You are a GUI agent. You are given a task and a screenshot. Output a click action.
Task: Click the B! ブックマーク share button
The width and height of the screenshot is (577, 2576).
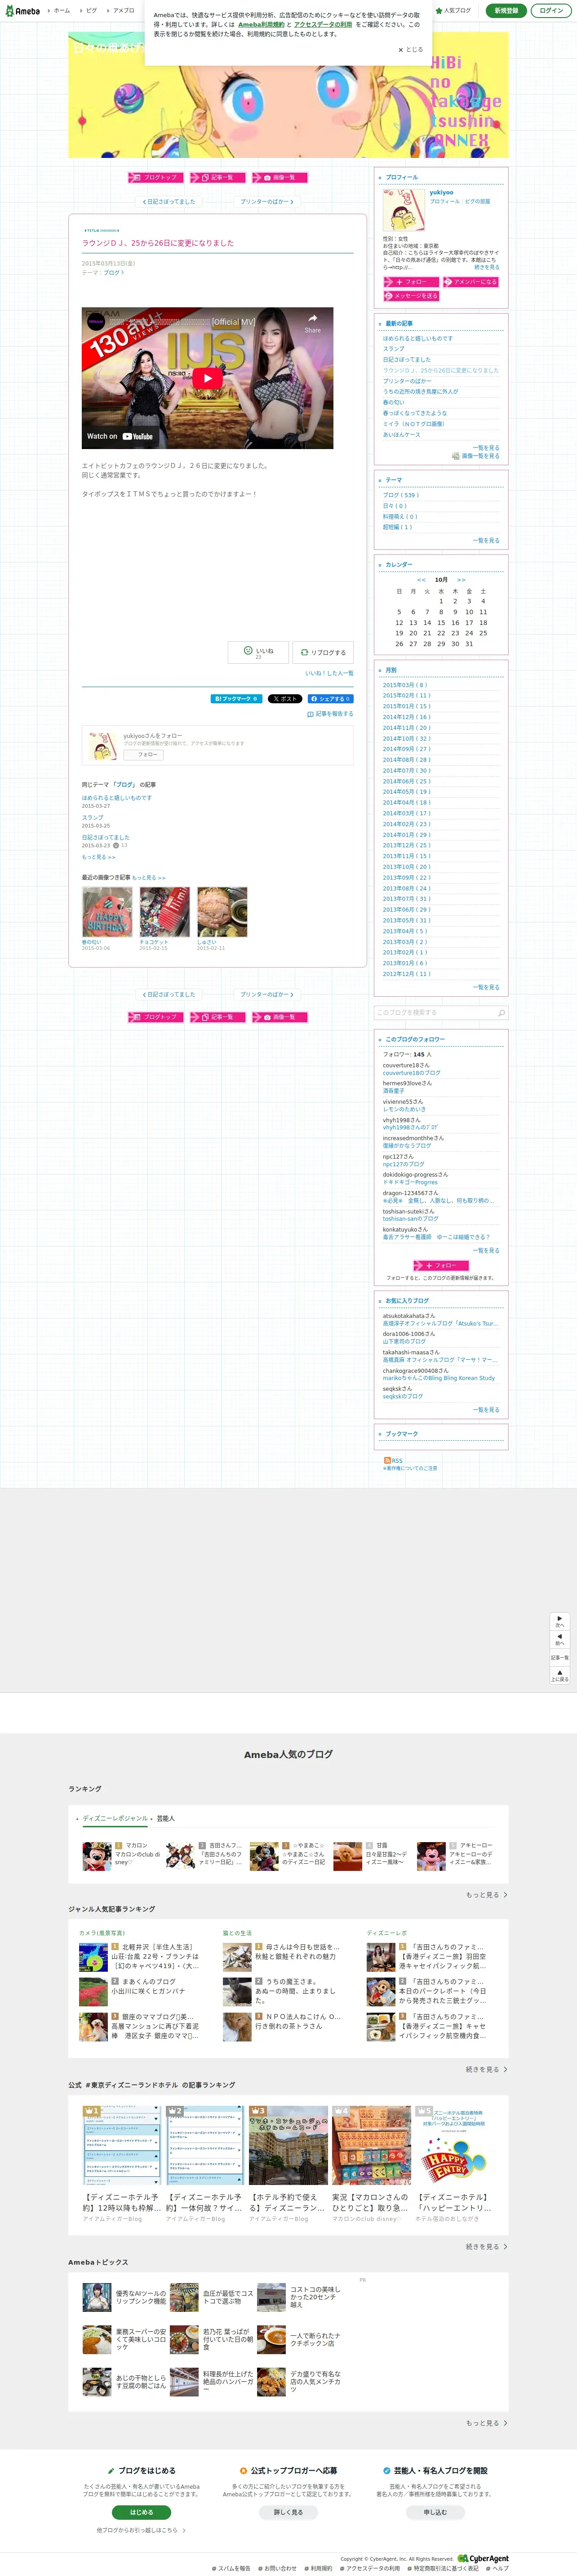pos(235,699)
